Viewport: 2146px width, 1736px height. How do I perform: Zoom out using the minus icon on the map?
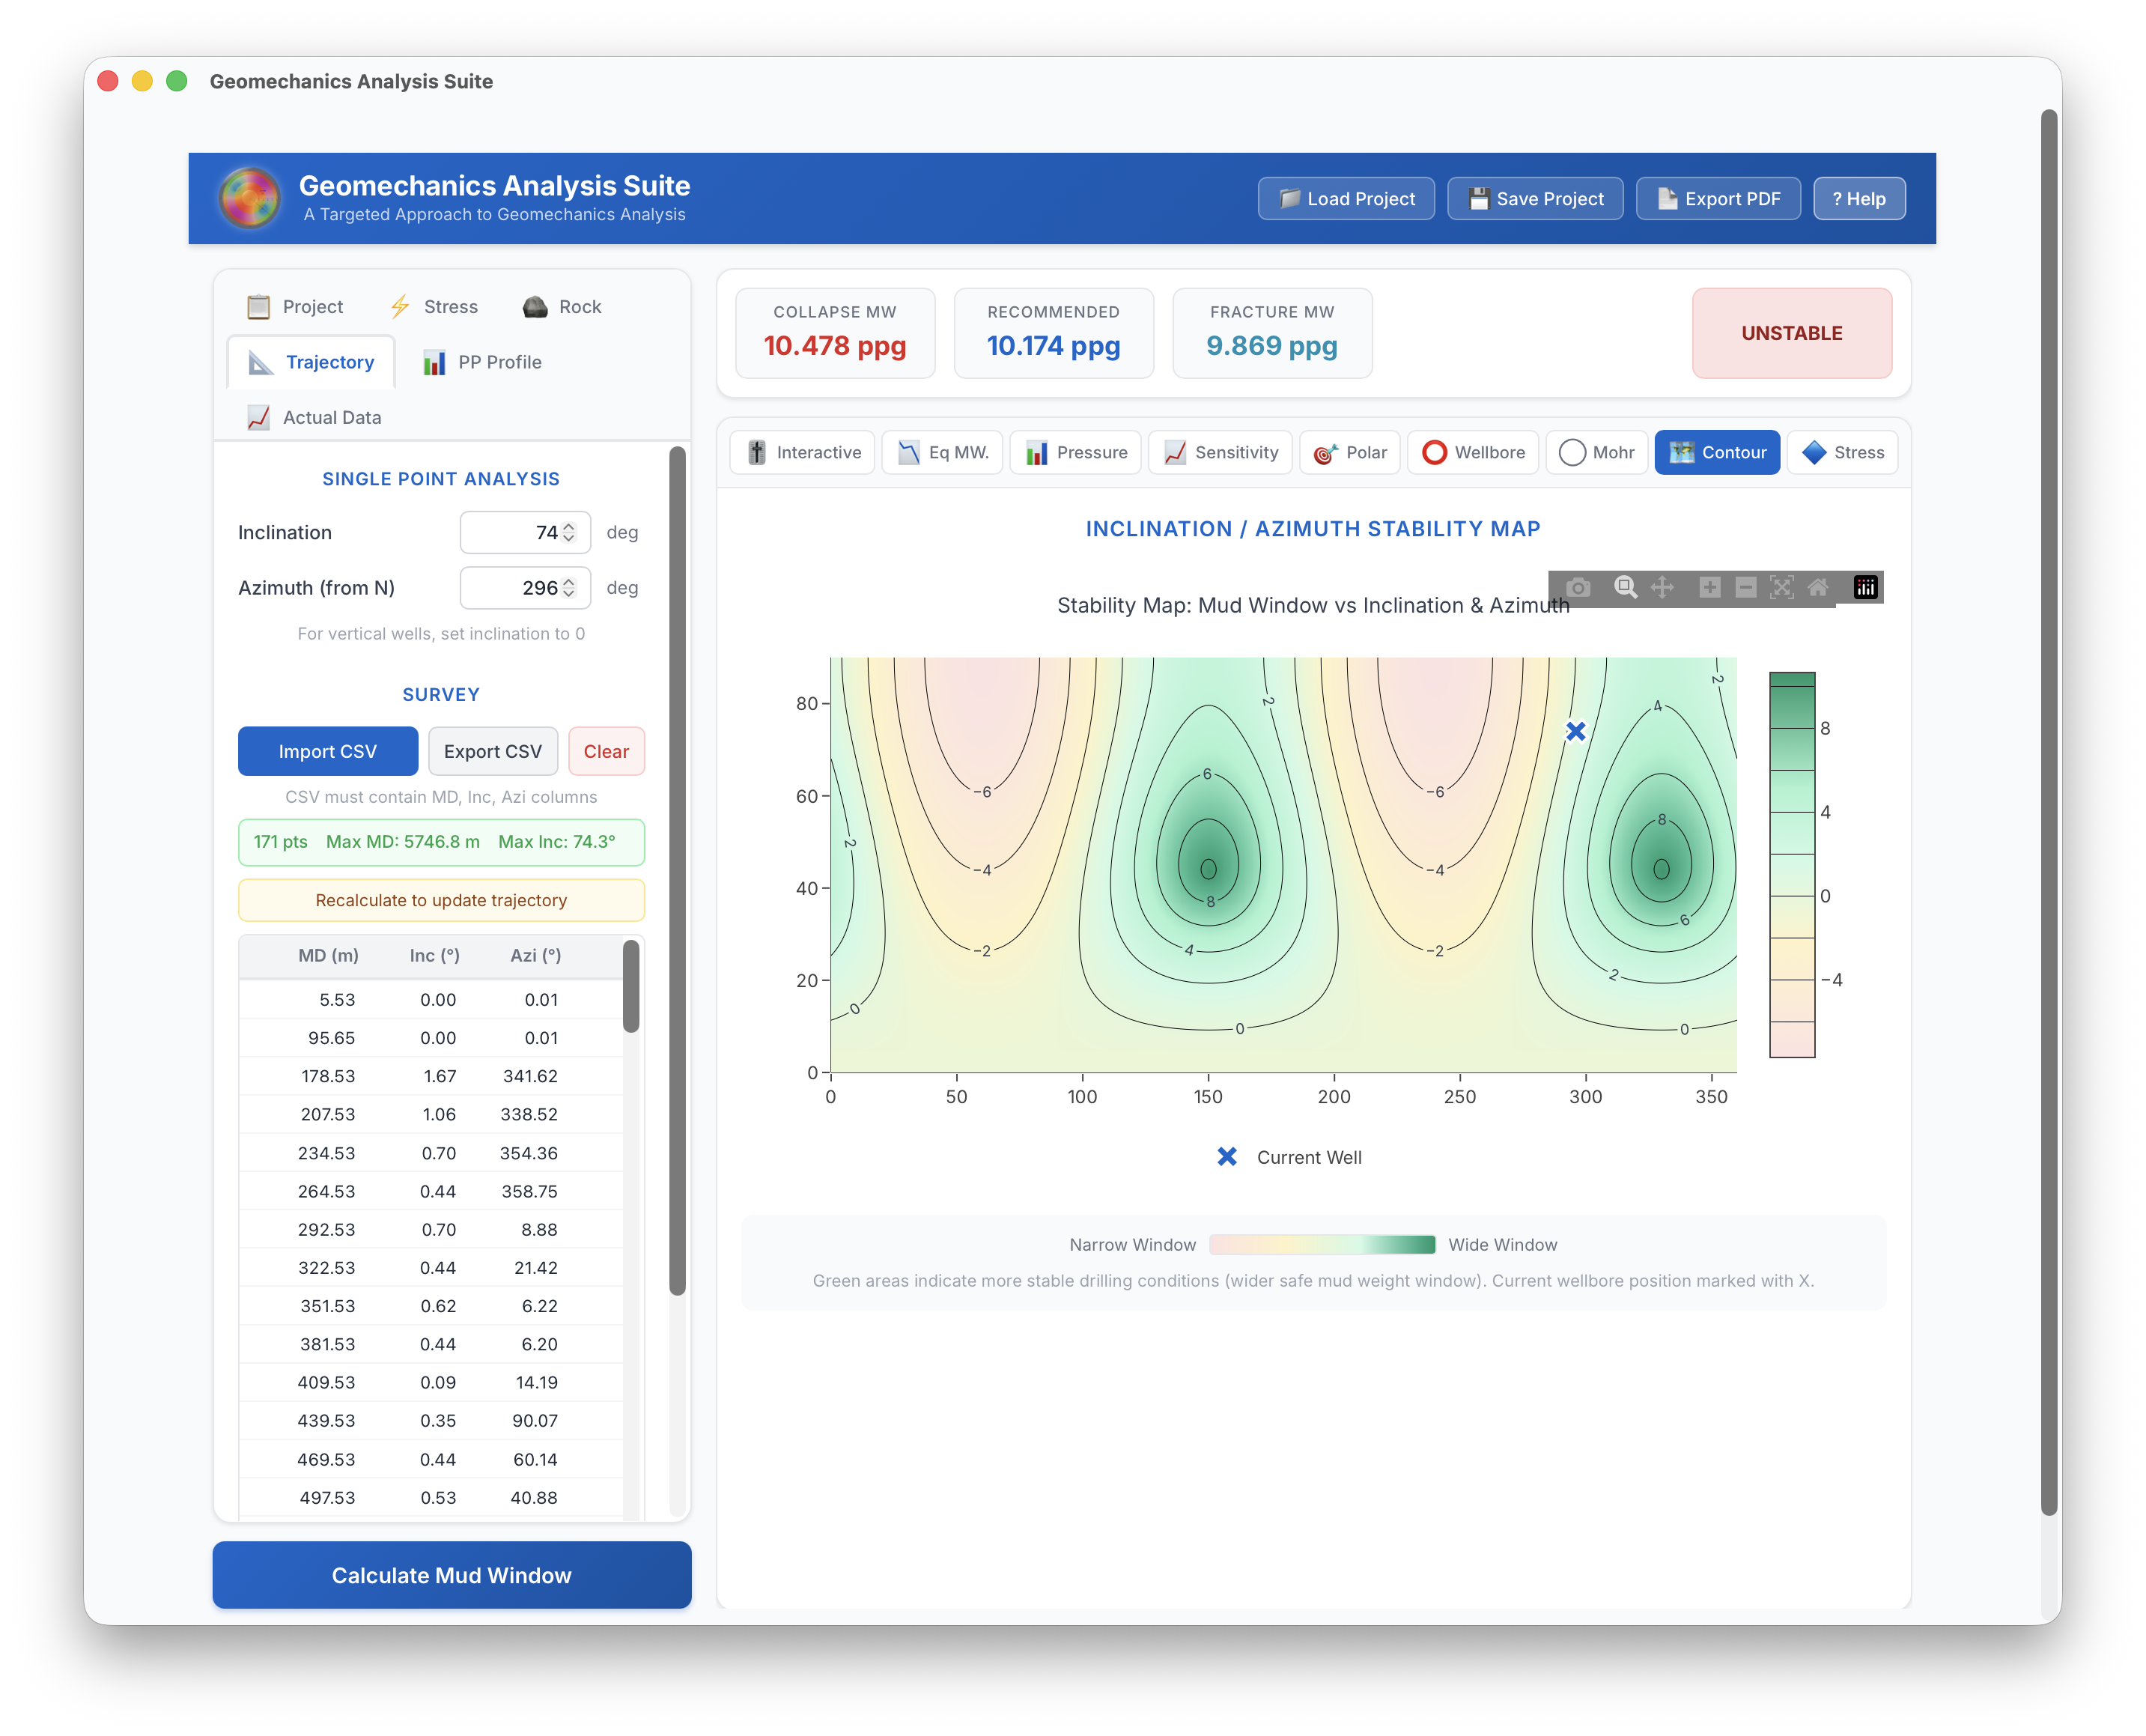[1746, 588]
